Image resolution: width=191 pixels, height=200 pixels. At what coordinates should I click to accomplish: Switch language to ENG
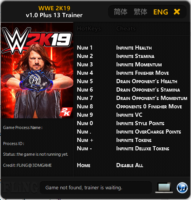160,12
